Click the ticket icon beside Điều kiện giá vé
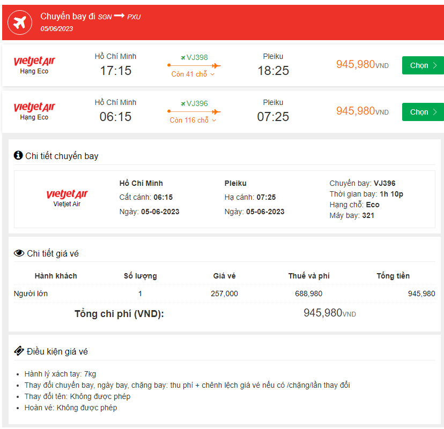The height and width of the screenshot is (429, 444). pos(19,351)
